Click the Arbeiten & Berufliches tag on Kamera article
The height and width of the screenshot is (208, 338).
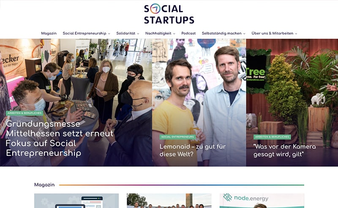click(x=272, y=137)
